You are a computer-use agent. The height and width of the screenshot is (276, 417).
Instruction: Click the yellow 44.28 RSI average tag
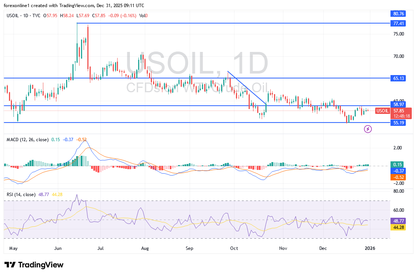tap(397, 227)
